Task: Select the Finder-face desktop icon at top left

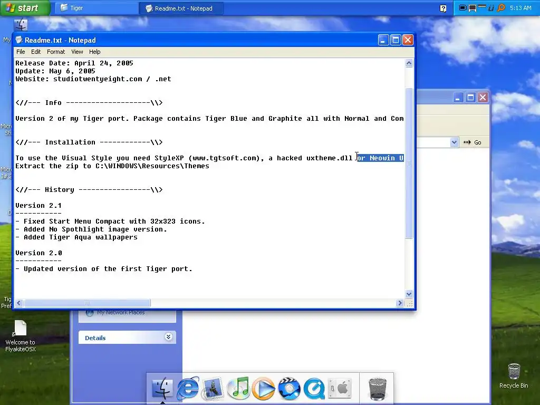Action: coord(21,25)
